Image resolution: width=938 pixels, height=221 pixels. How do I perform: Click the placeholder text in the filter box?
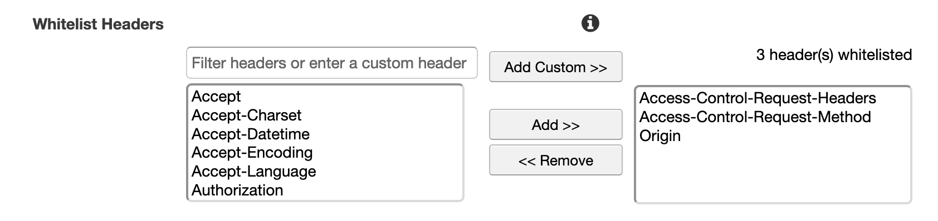pos(329,63)
